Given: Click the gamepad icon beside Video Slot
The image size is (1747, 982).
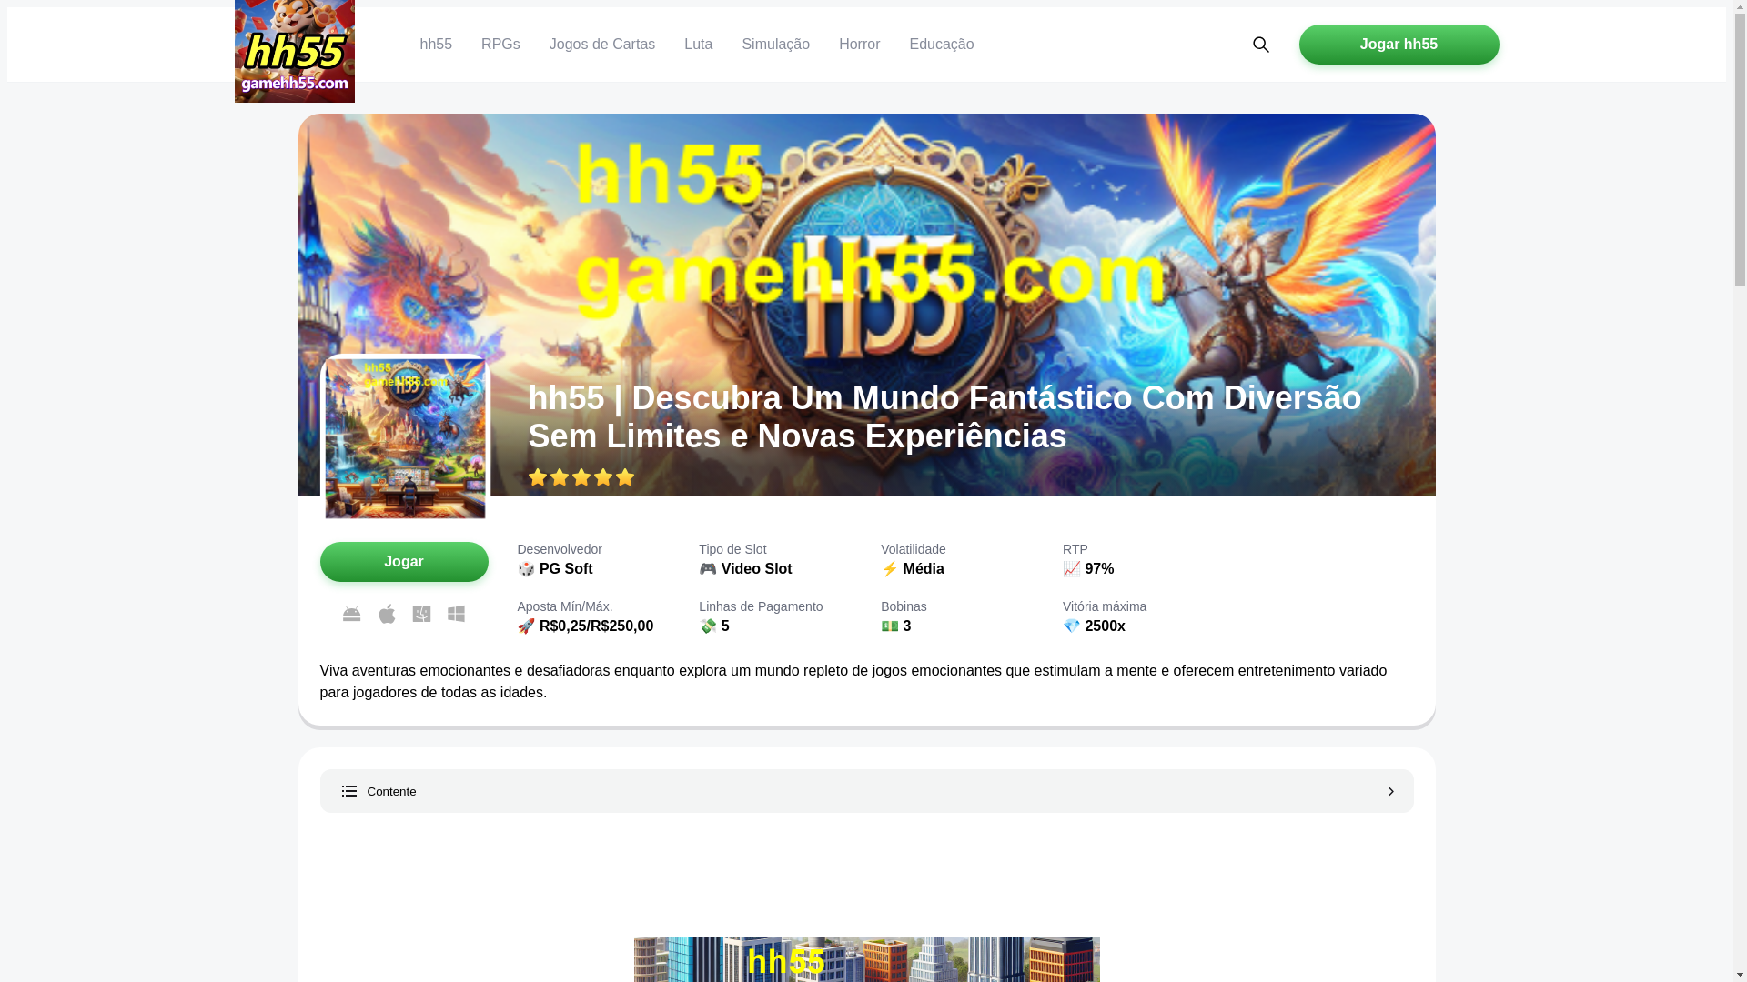Looking at the screenshot, I should 708,569.
